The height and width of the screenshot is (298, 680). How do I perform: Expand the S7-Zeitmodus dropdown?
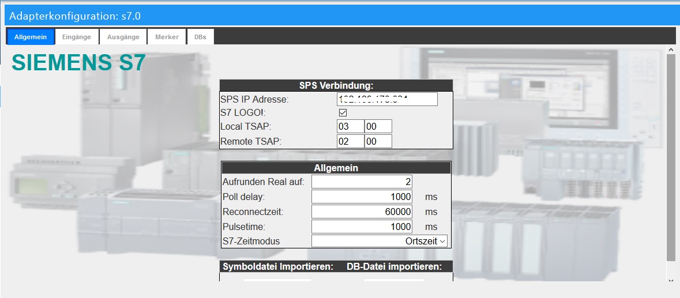click(x=379, y=242)
